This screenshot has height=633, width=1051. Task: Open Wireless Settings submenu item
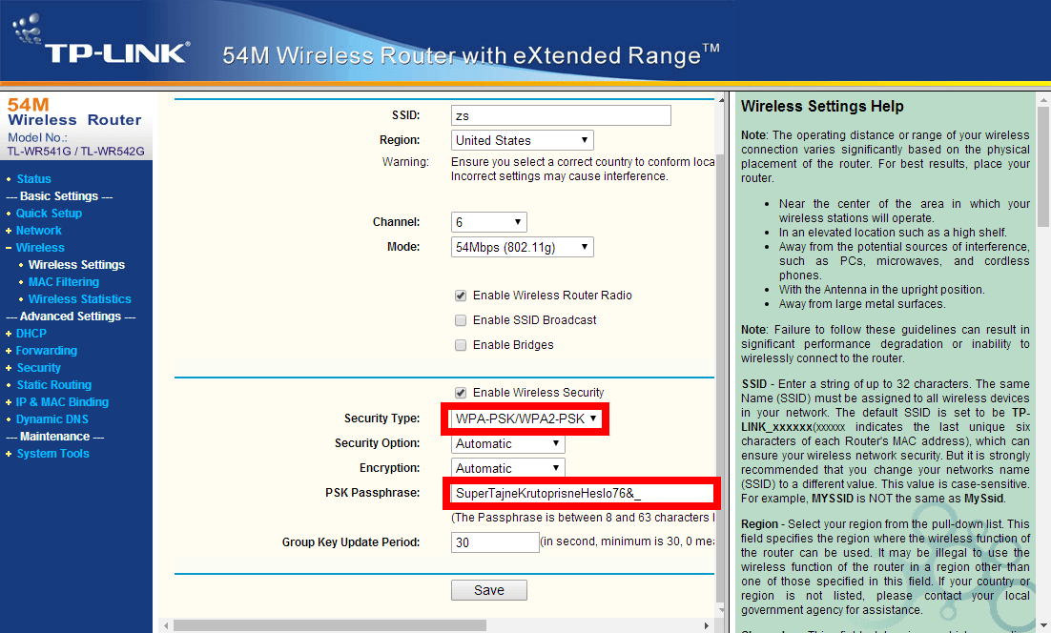(x=76, y=265)
